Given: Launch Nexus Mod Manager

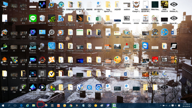Looking at the screenshot, I should (x=51, y=62).
